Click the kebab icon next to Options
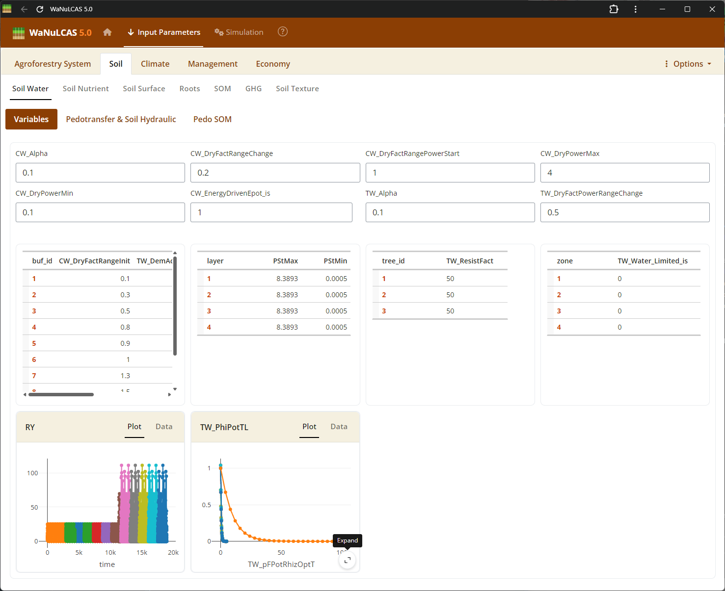725x591 pixels. pos(666,64)
